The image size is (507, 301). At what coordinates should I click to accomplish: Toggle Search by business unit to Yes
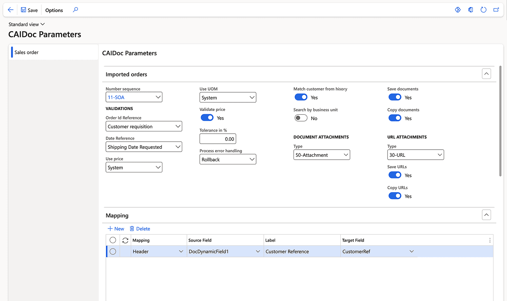click(x=301, y=118)
